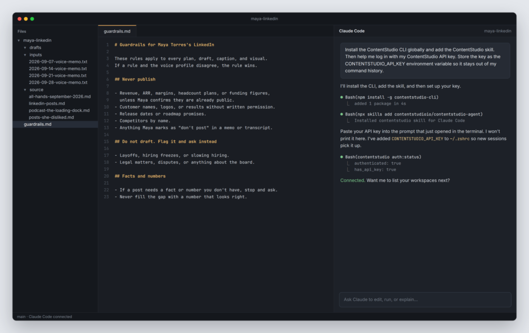Open 2026-09-21-voice-memo.txt file

58,75
